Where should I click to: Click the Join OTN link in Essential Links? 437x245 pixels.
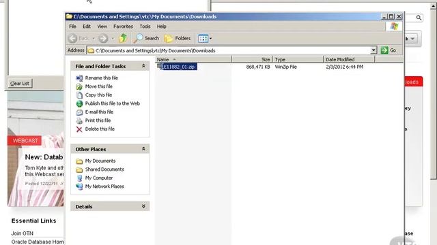click(x=22, y=233)
